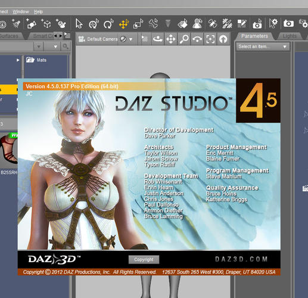Select the Rotate tool

click(108, 24)
